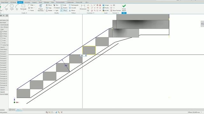The image size is (204, 114).
Task: Select XY Plane in model browser
Action: tap(4, 36)
